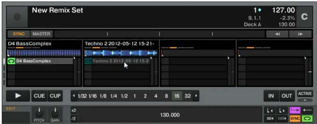Shift beatgrid right icon
The width and height of the screenshot is (317, 124).
click(282, 118)
